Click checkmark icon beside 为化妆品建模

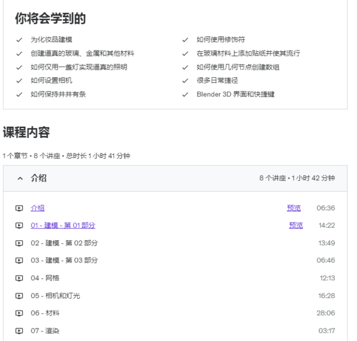(x=20, y=40)
